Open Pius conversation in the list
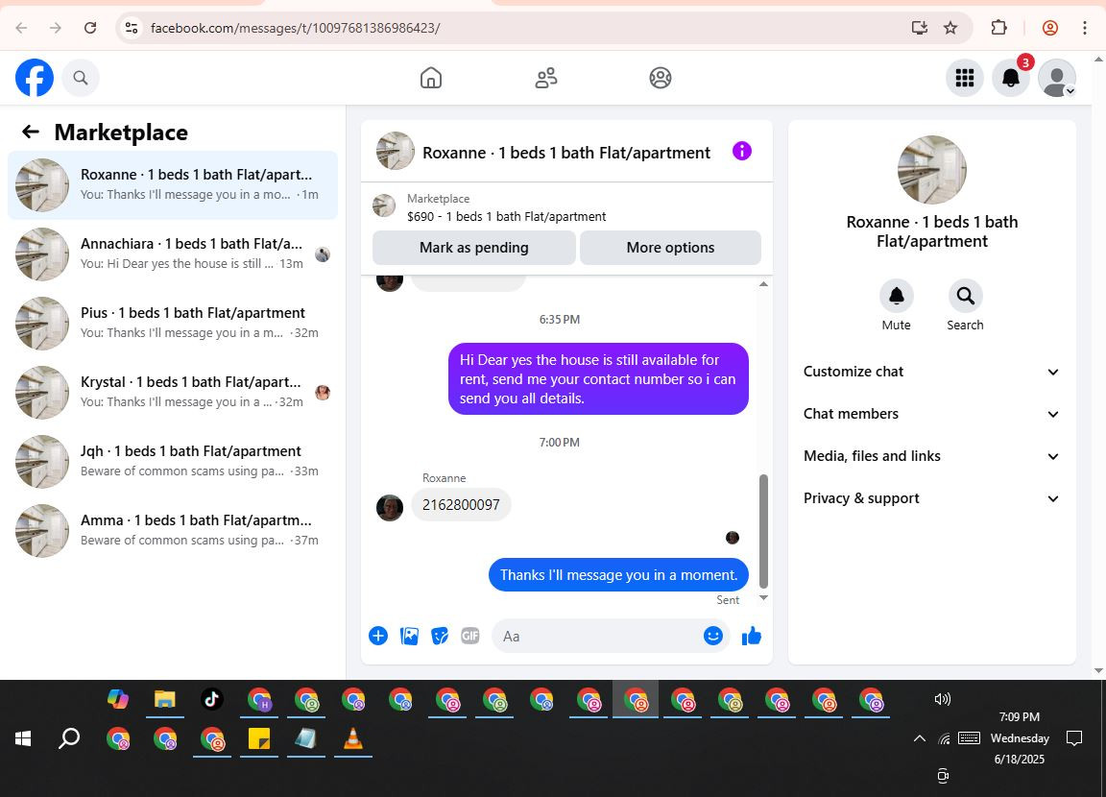The height and width of the screenshot is (797, 1106). pos(173,323)
